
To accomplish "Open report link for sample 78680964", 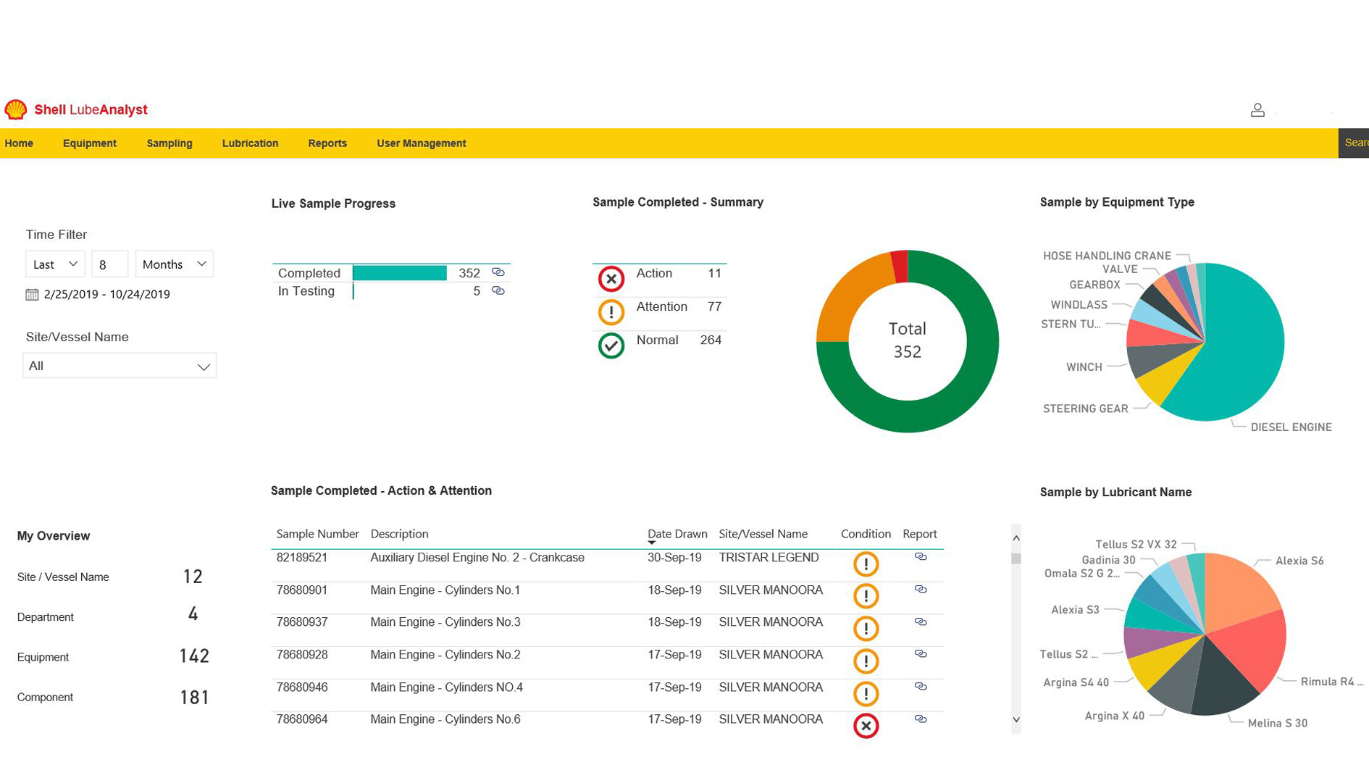I will (x=921, y=719).
